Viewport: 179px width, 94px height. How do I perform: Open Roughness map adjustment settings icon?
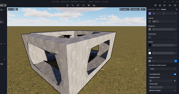(x=176, y=29)
